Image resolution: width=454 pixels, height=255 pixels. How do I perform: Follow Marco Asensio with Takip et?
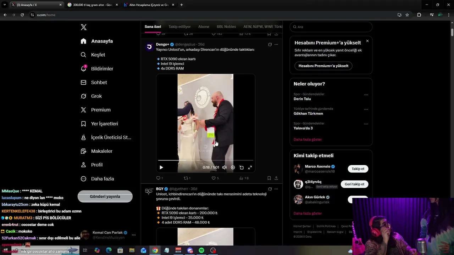[x=358, y=169]
